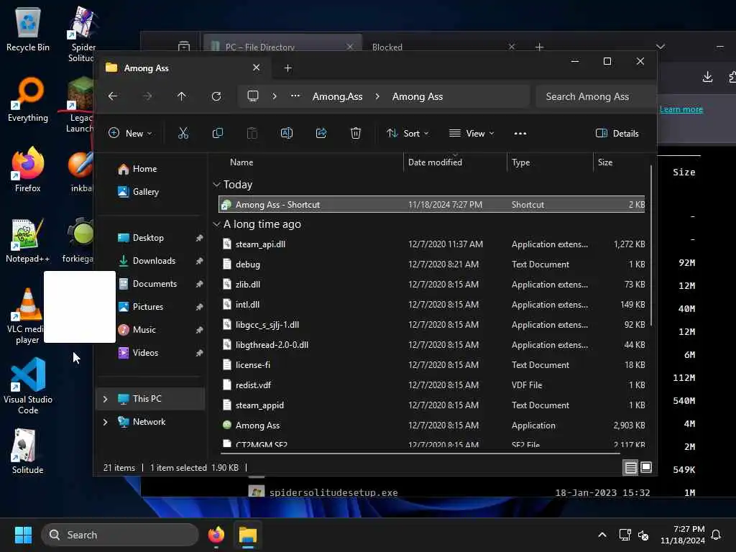Click the Cut scissors icon
Image resolution: width=736 pixels, height=552 pixels.
[x=183, y=133]
